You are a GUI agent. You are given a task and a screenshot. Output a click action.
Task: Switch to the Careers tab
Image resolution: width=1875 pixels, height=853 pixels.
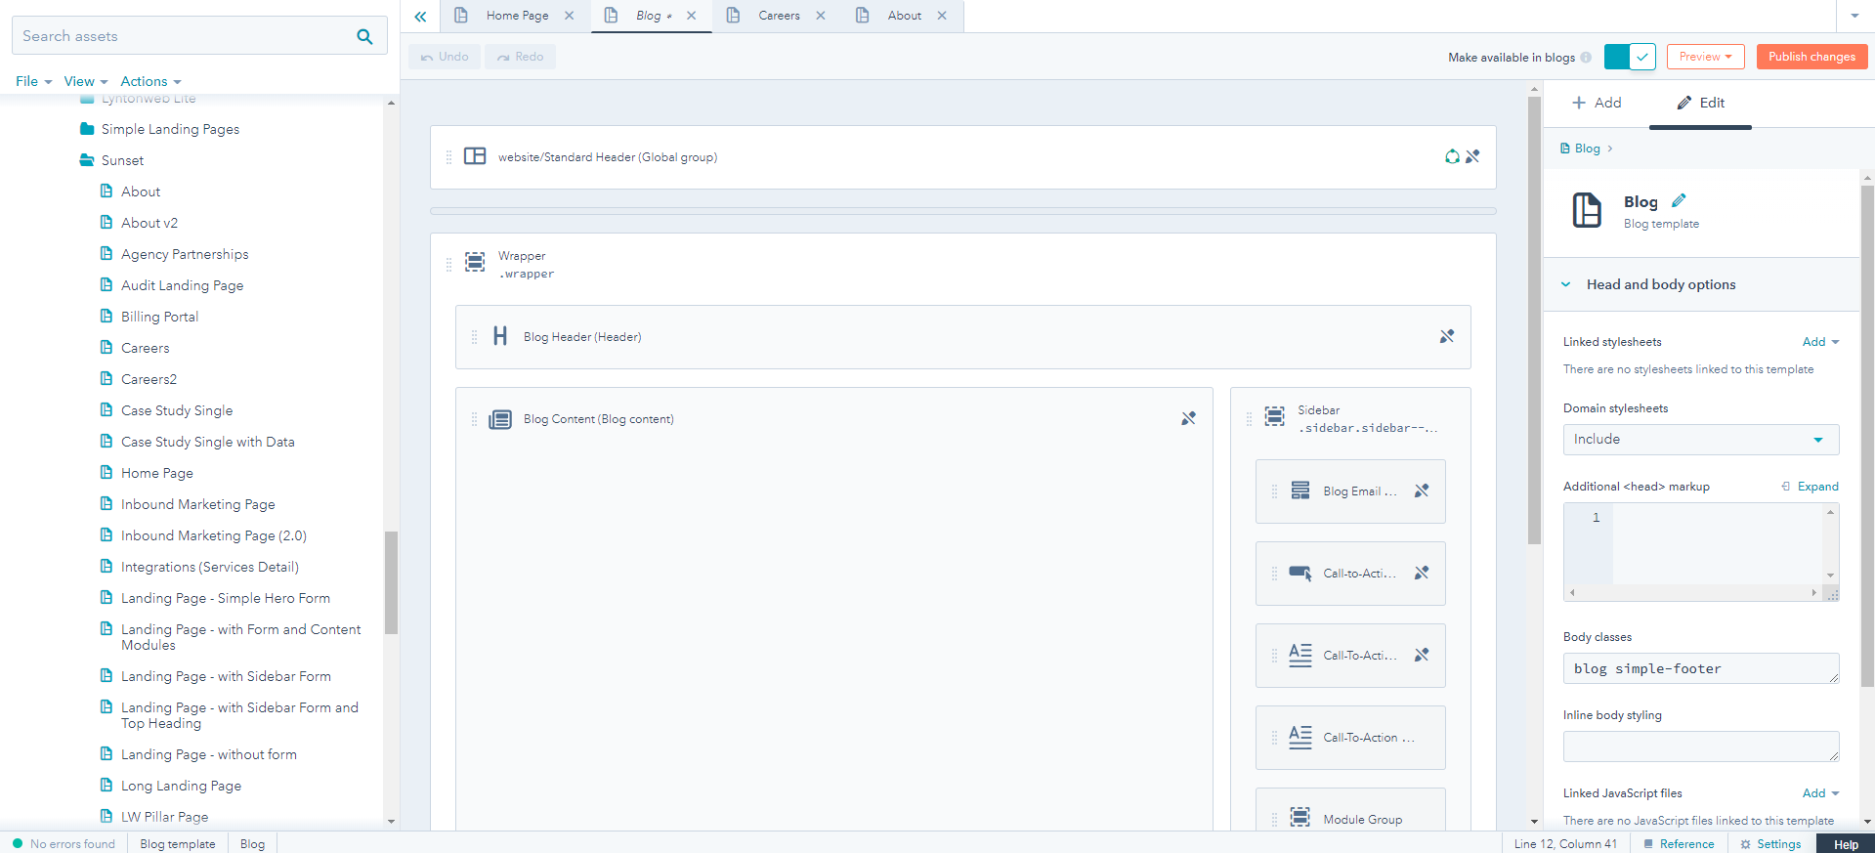pos(779,16)
